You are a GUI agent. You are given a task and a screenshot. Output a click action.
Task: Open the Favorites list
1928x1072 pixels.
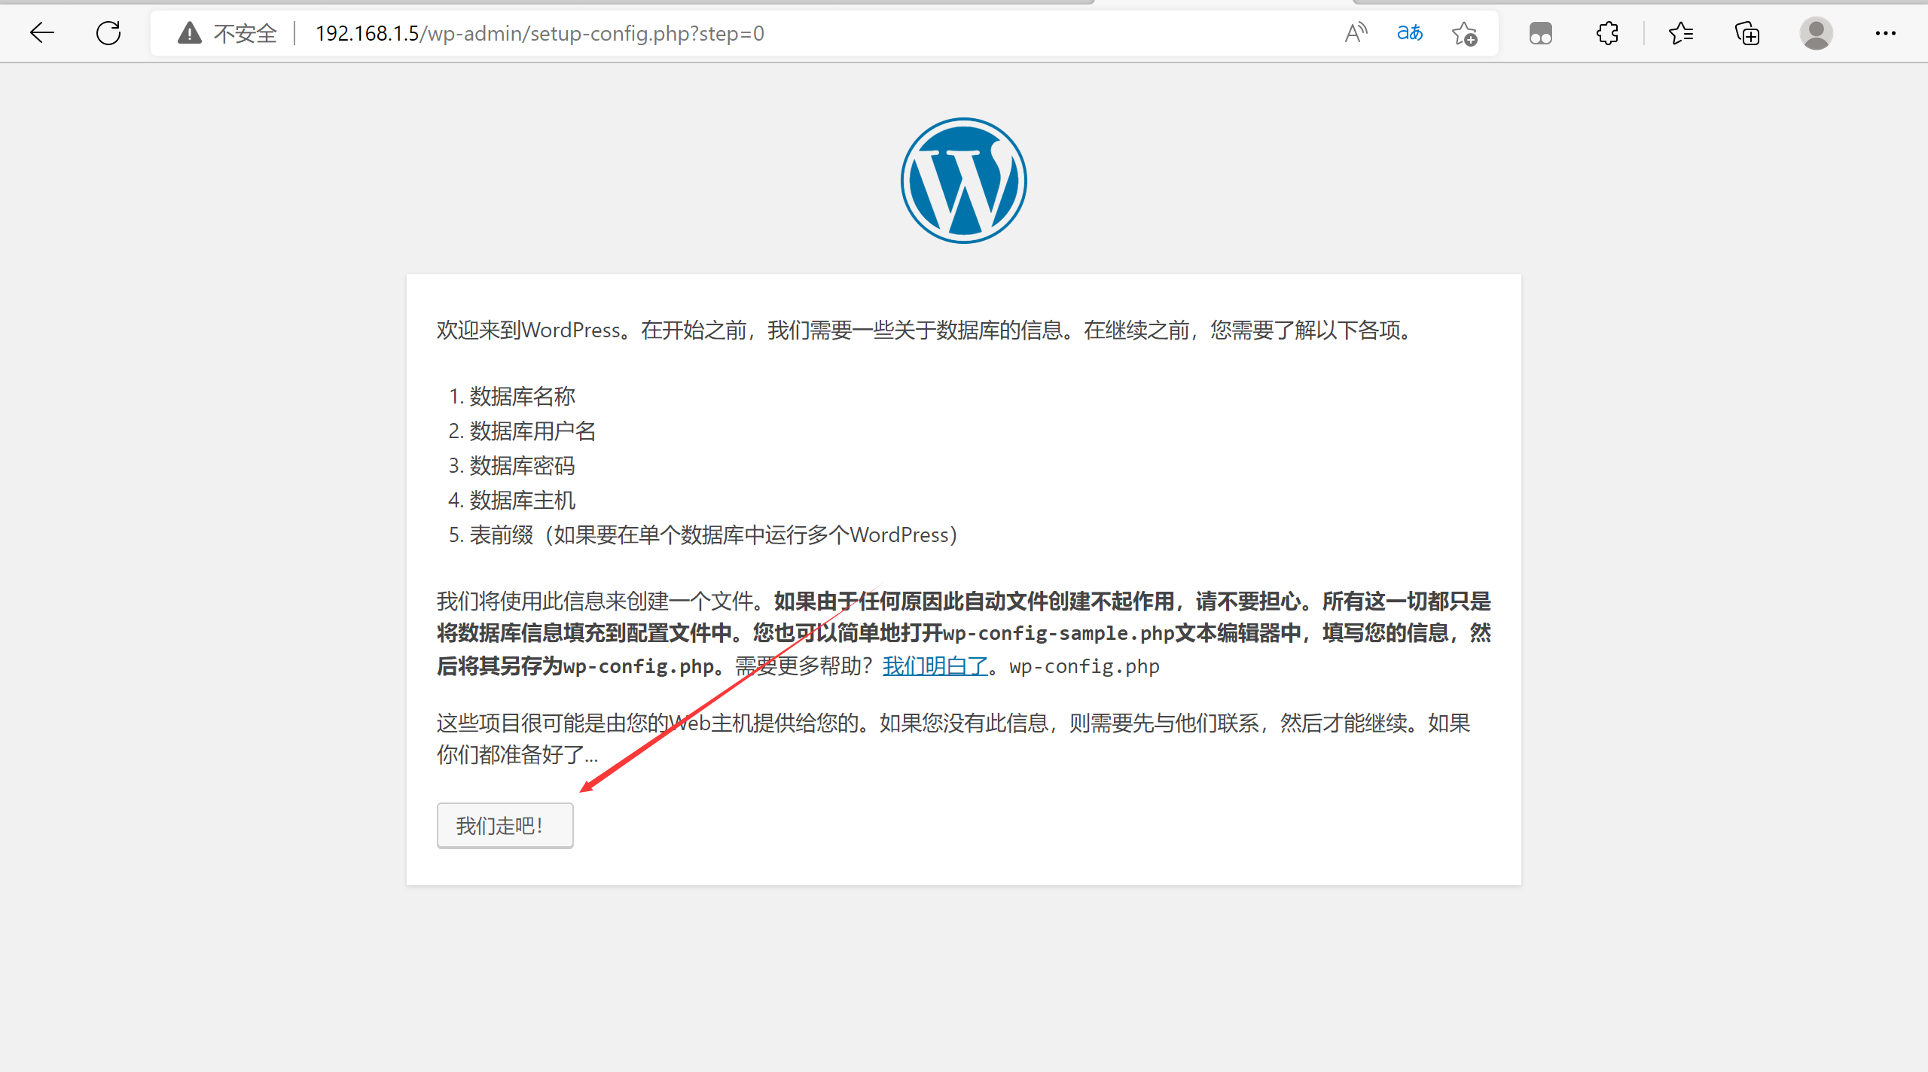coord(1681,33)
